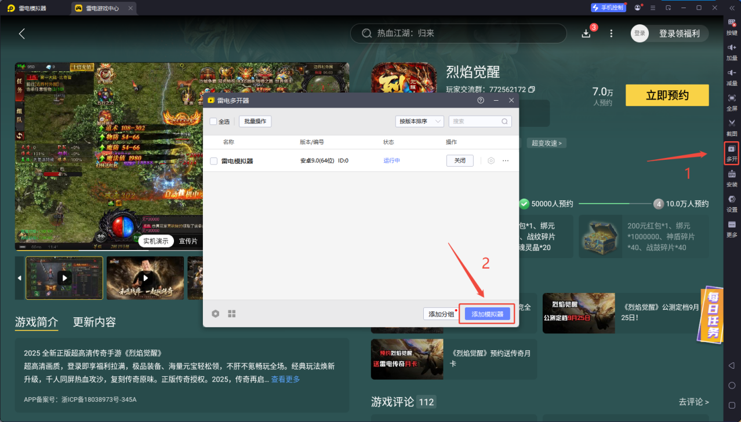This screenshot has height=422, width=741.
Task: Open the 按版本排序 sort dropdown
Action: pos(419,122)
